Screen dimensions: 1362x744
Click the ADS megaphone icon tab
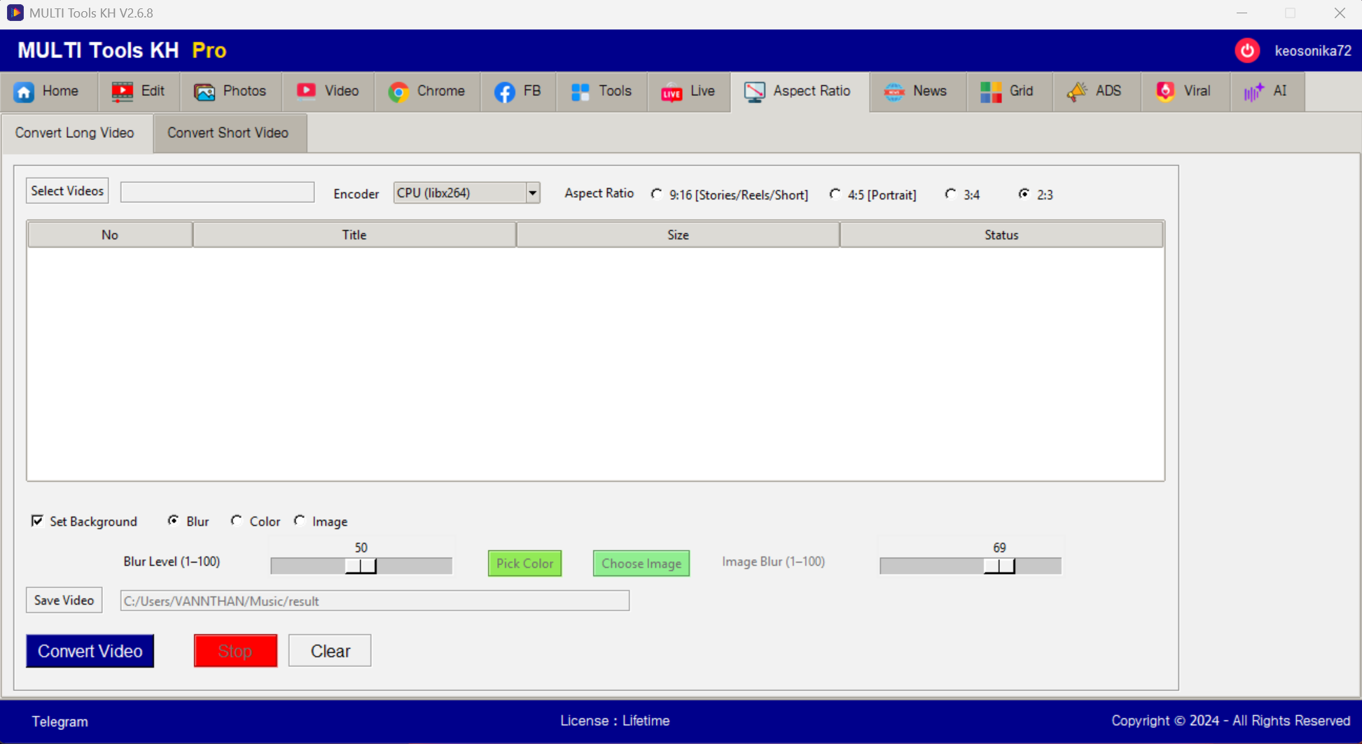(x=1077, y=92)
